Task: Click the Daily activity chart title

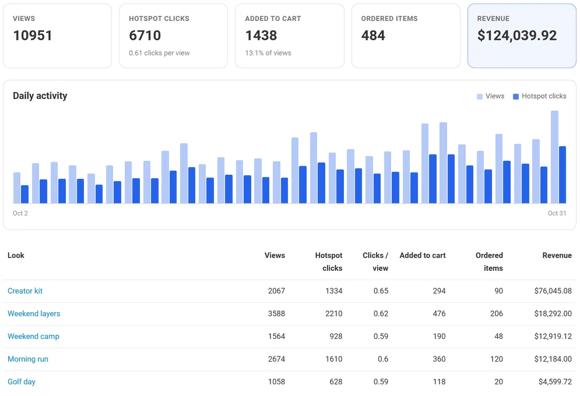Action: pyautogui.click(x=40, y=96)
